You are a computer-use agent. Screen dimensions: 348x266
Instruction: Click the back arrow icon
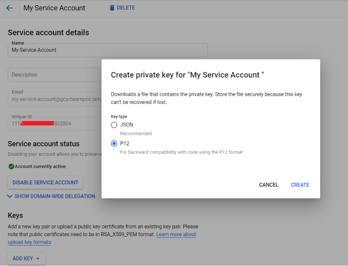click(9, 8)
